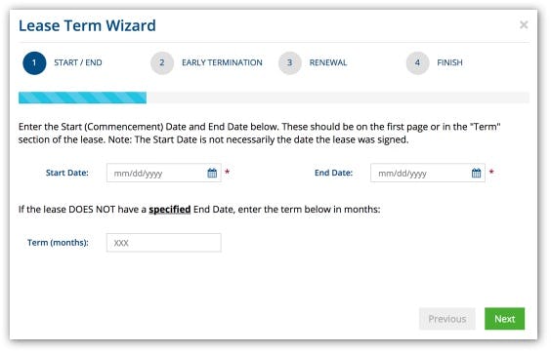Viewport: 551px width, 353px height.
Task: Click the Previous button
Action: click(447, 319)
